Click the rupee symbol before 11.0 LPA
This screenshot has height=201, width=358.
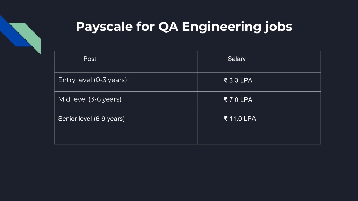click(225, 119)
